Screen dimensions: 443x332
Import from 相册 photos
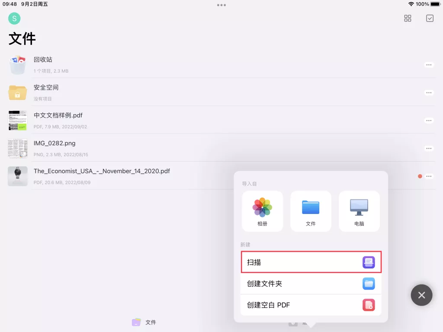pos(262,211)
